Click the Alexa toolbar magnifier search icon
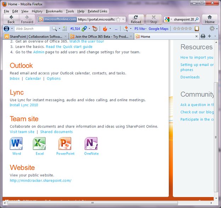 click(55, 29)
